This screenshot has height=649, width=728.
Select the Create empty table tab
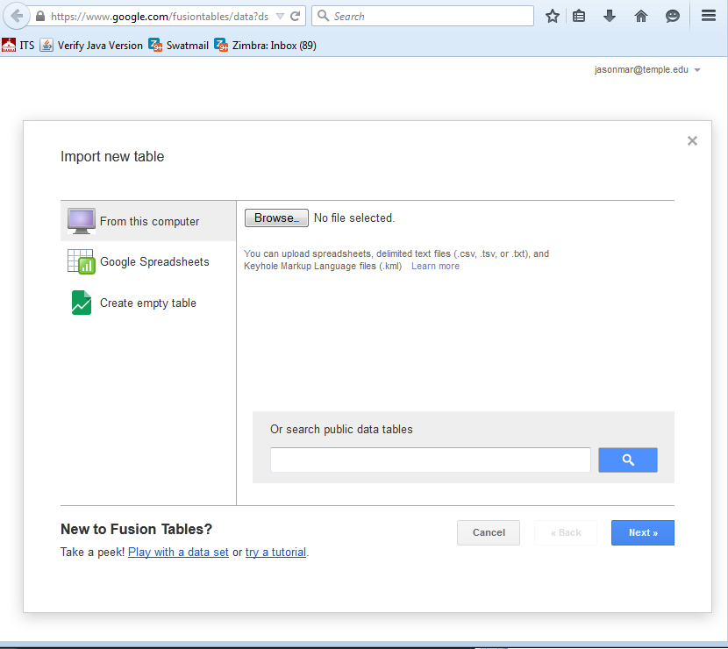click(x=148, y=303)
